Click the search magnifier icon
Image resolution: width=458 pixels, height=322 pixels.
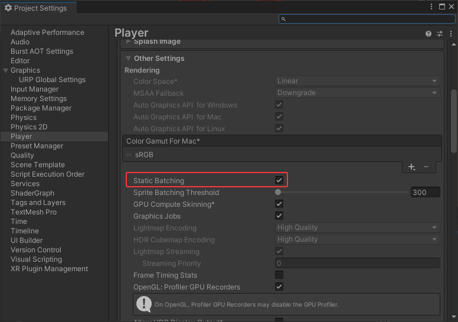coord(284,19)
